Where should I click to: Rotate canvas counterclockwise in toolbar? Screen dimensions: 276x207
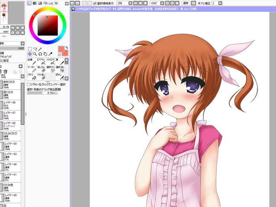[167, 3]
